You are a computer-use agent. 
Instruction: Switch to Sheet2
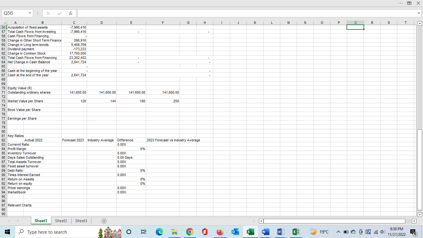point(61,221)
